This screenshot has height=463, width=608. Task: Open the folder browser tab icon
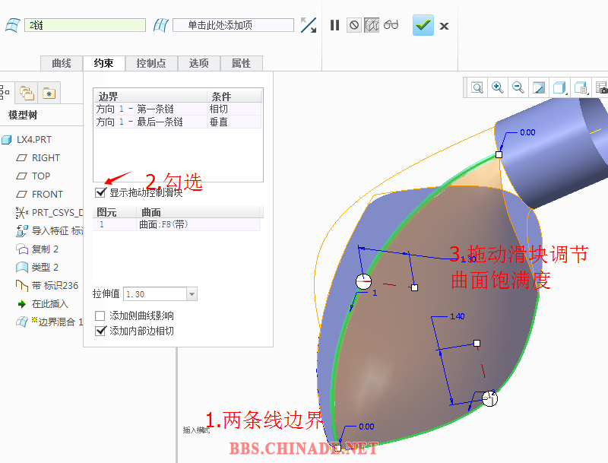[x=27, y=93]
